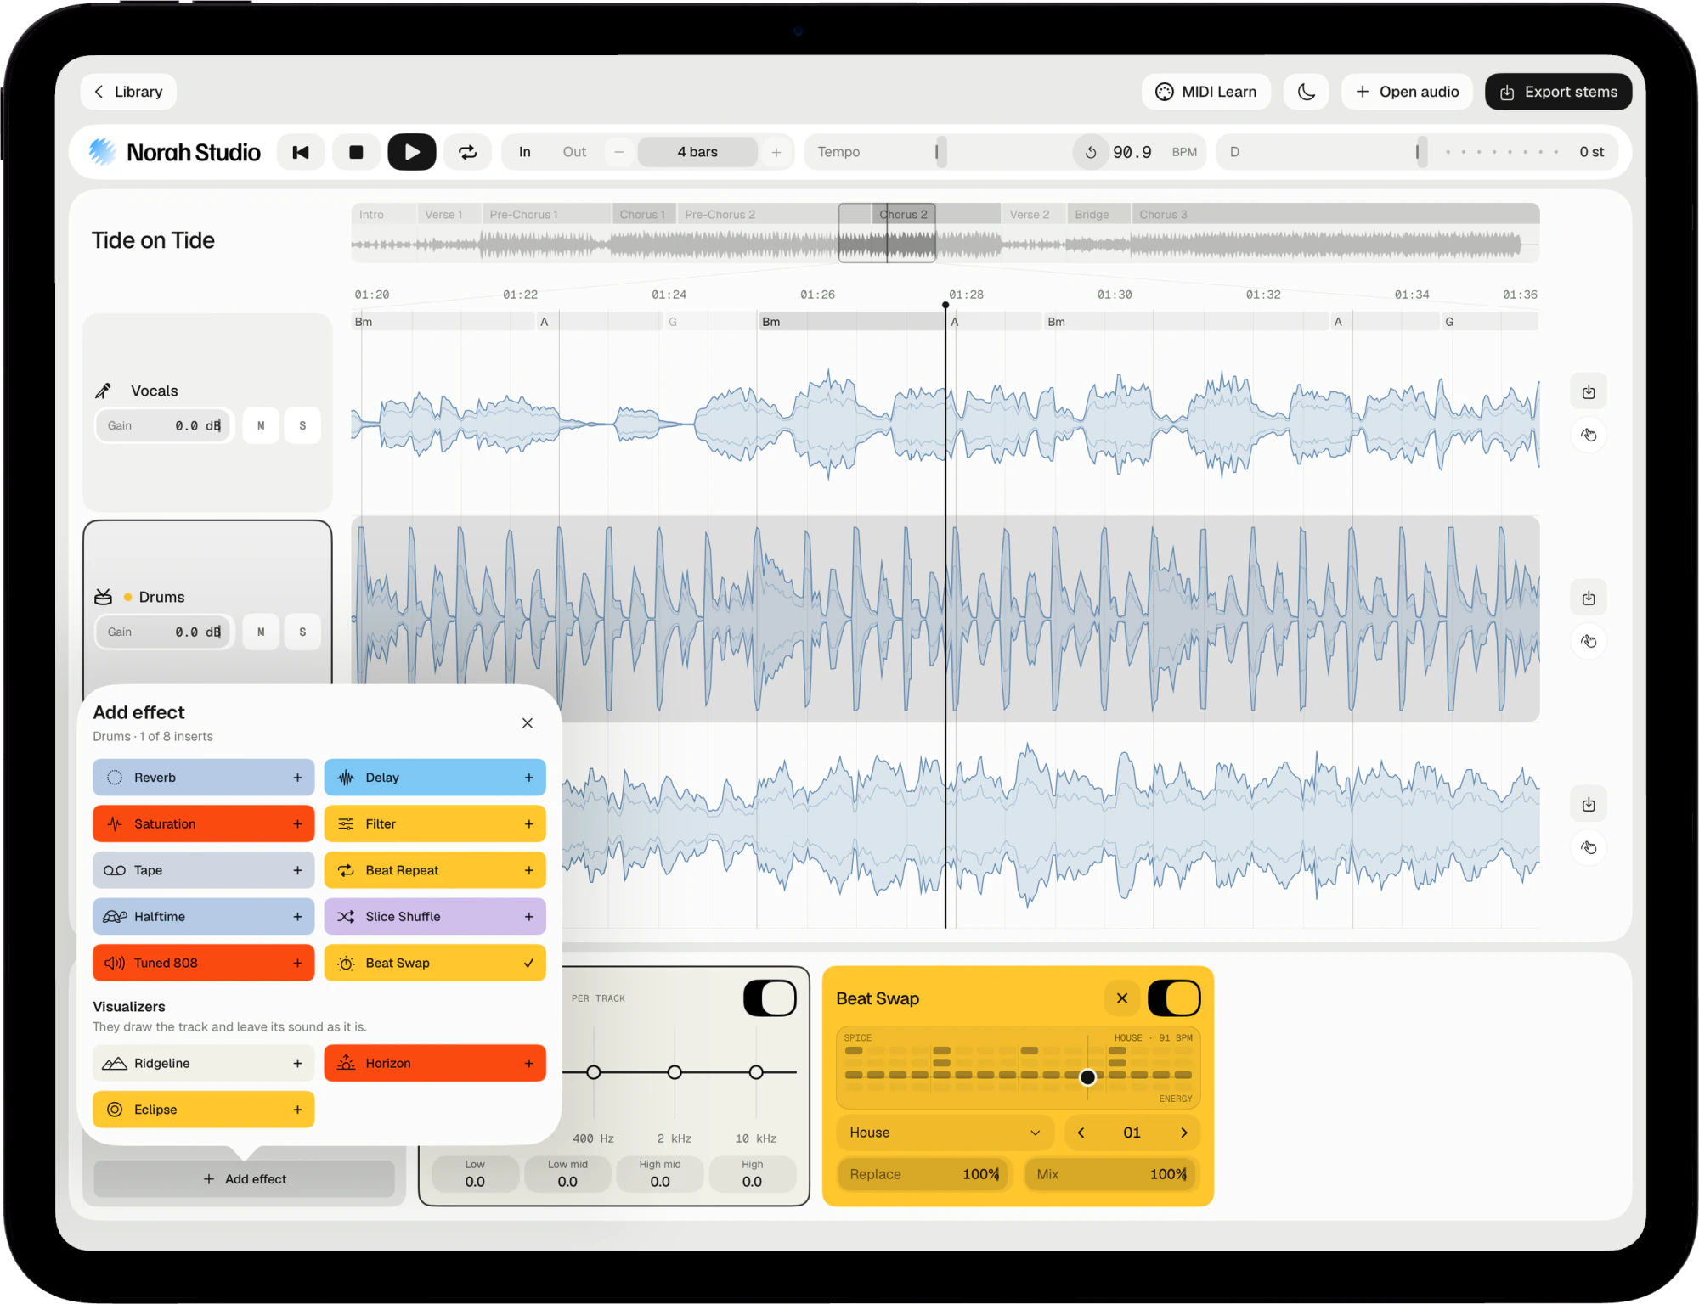The height and width of the screenshot is (1304, 1699).
Task: Increase loop length with plus button
Action: tap(776, 152)
